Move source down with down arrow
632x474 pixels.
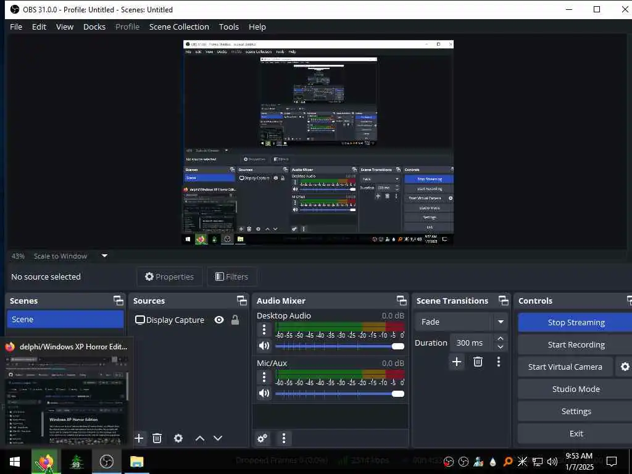pyautogui.click(x=218, y=438)
